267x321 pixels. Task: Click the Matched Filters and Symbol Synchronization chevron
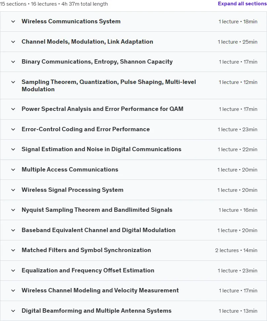pos(13,250)
